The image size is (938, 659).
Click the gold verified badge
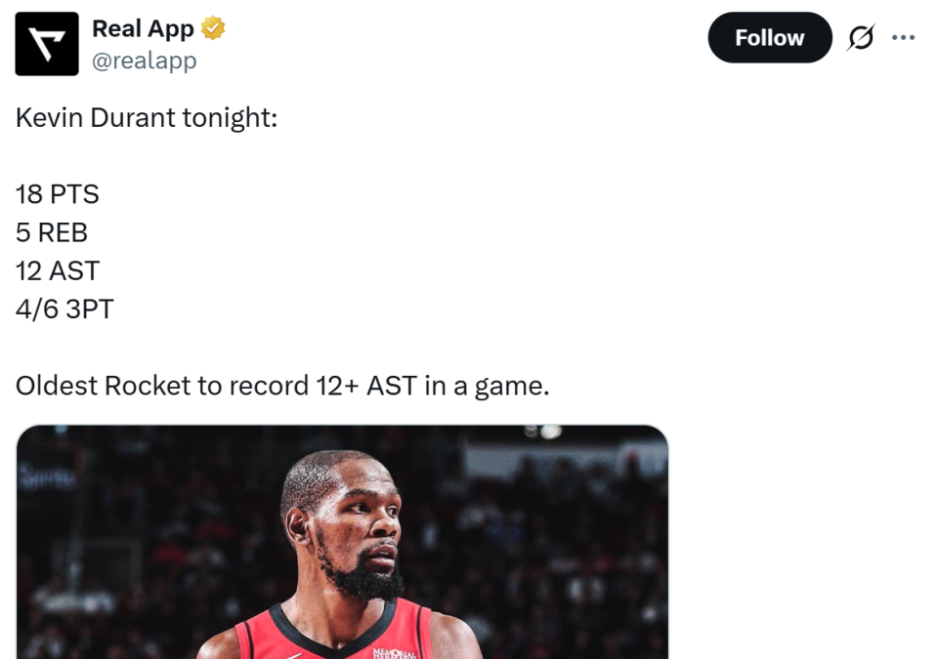(x=213, y=28)
